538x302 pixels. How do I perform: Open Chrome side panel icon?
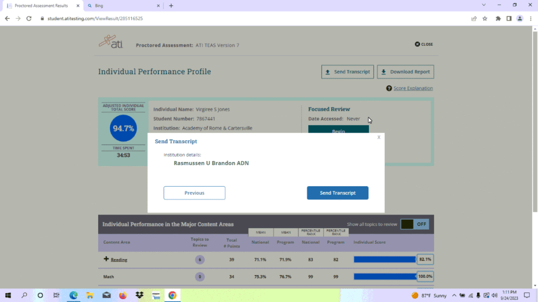point(509,18)
